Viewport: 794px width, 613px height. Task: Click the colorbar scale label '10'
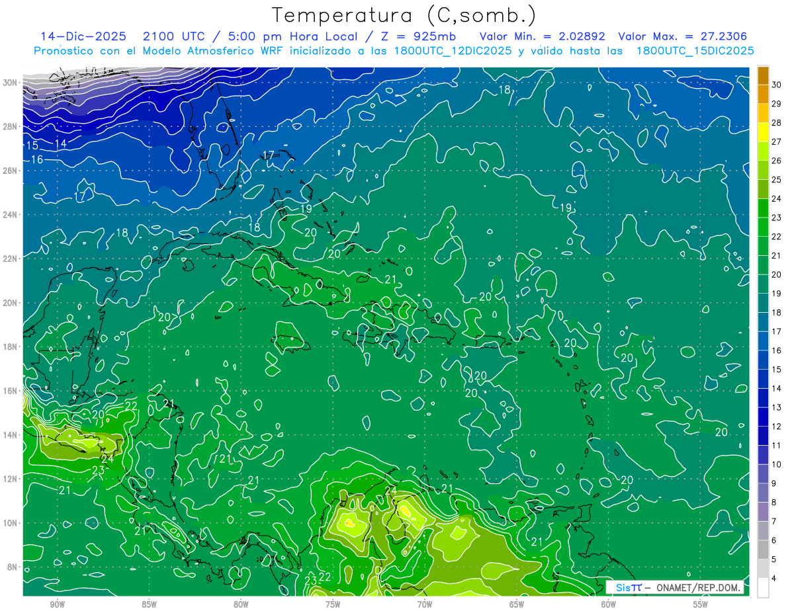click(777, 465)
